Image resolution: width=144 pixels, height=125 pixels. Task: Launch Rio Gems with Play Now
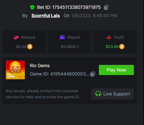pos(116,70)
